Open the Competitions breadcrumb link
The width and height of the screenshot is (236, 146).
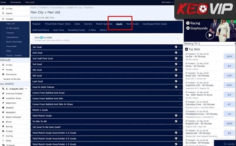coord(57,8)
